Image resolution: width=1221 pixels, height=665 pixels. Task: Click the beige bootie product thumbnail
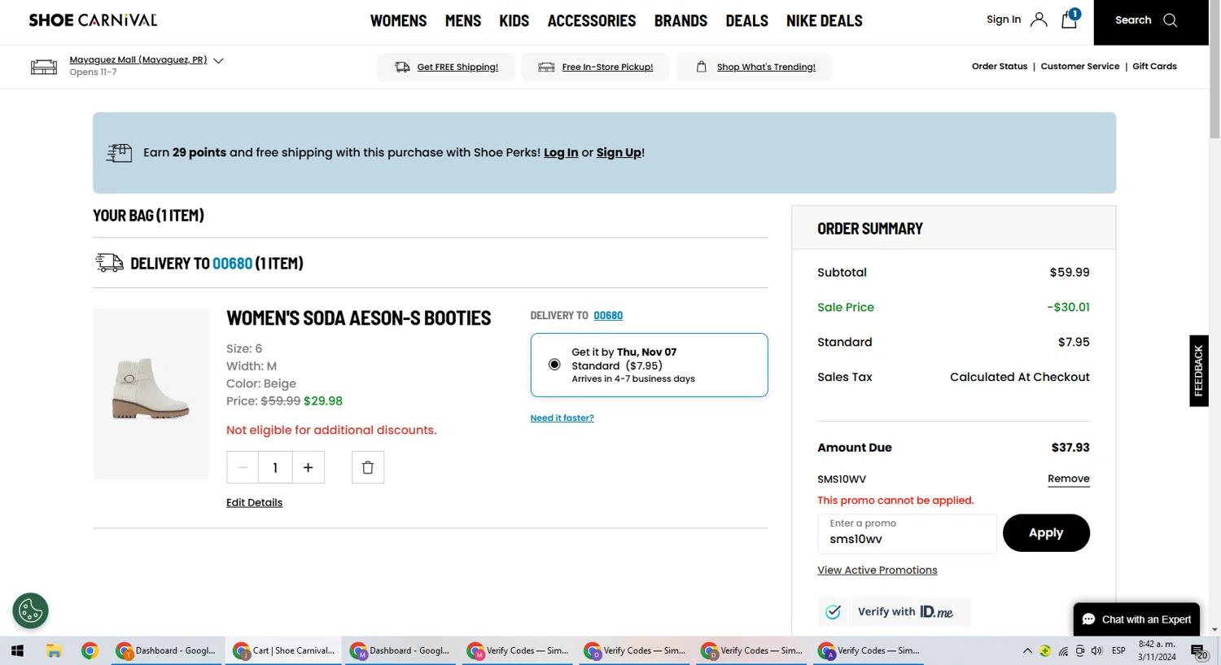click(x=151, y=393)
